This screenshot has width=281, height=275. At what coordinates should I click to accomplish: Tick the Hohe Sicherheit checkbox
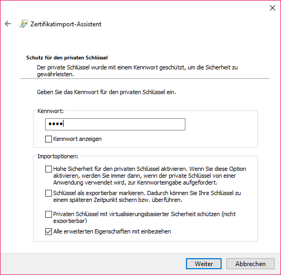[x=48, y=169]
